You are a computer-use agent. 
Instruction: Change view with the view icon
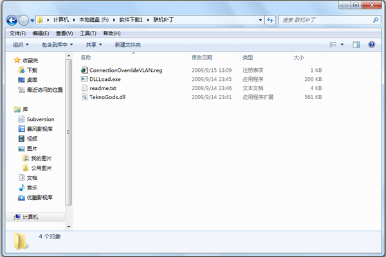click(x=333, y=44)
